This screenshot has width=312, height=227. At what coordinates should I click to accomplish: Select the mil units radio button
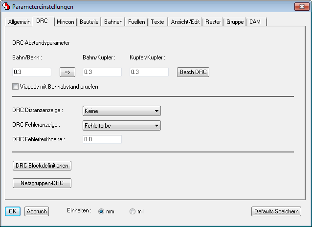pyautogui.click(x=133, y=211)
